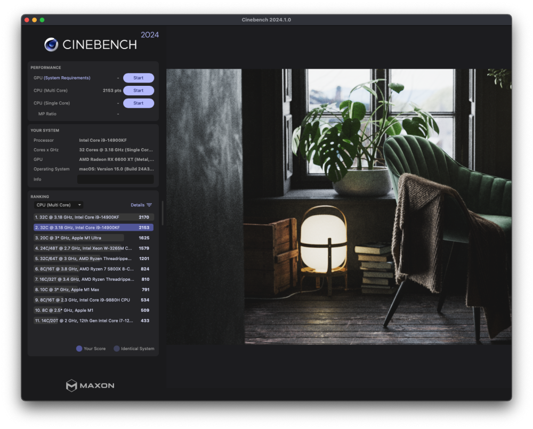Start the CPU Single Core test
The width and height of the screenshot is (533, 429).
[x=139, y=103]
